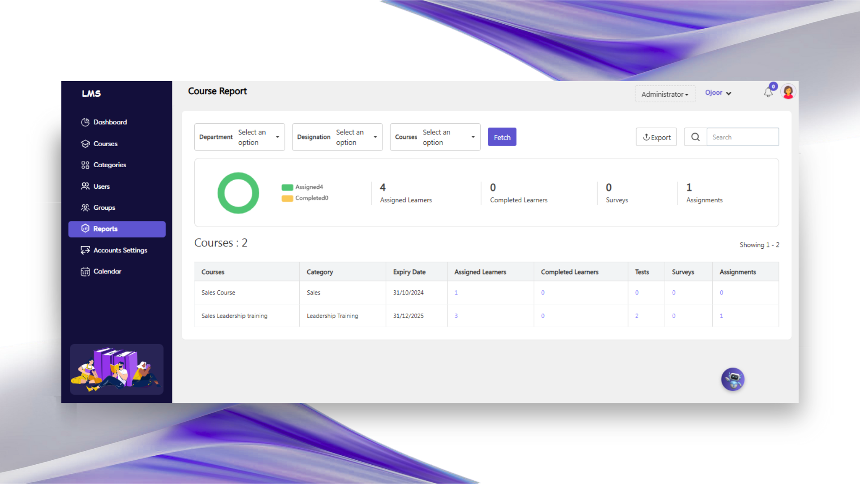860x484 pixels.
Task: Click the Dashboard pie-chart icon in sidebar
Action: click(85, 122)
